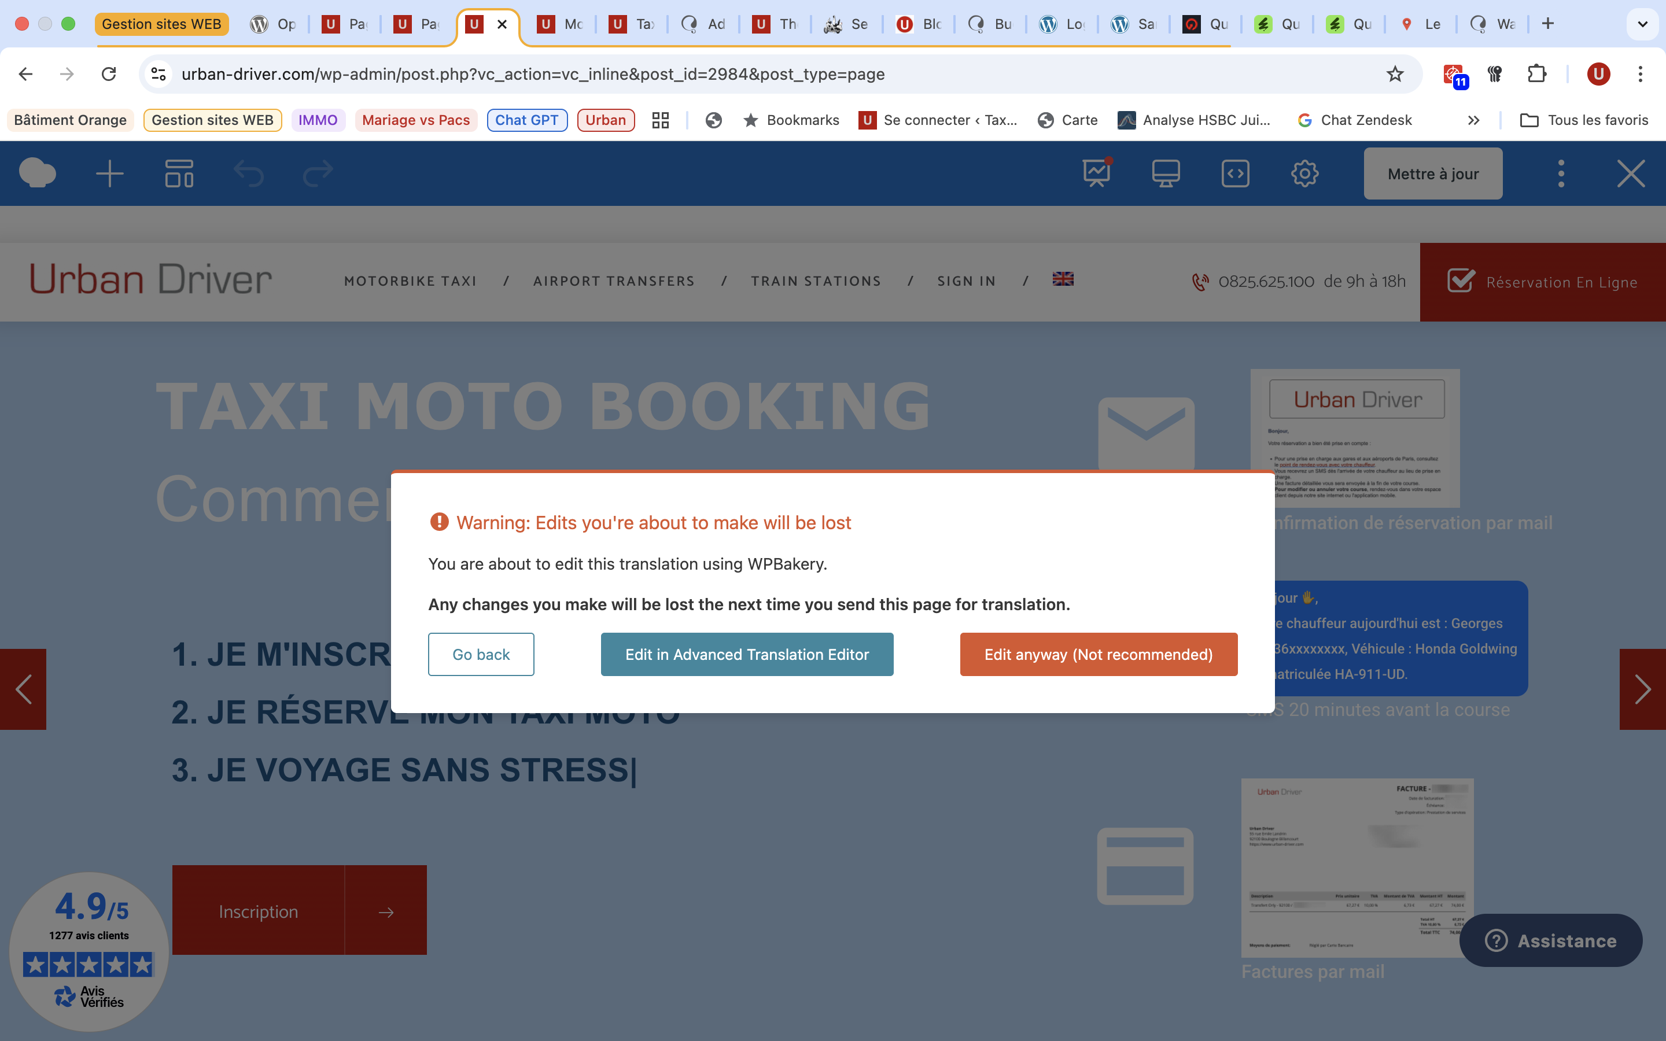
Task: Bookmark this page with the star icon
Action: (1395, 73)
